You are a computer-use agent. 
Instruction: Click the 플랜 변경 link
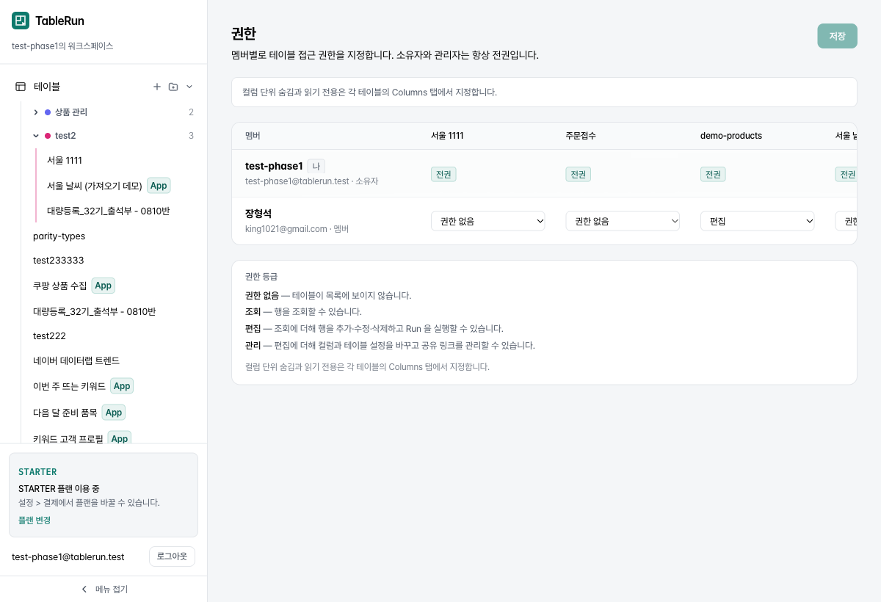(x=35, y=520)
